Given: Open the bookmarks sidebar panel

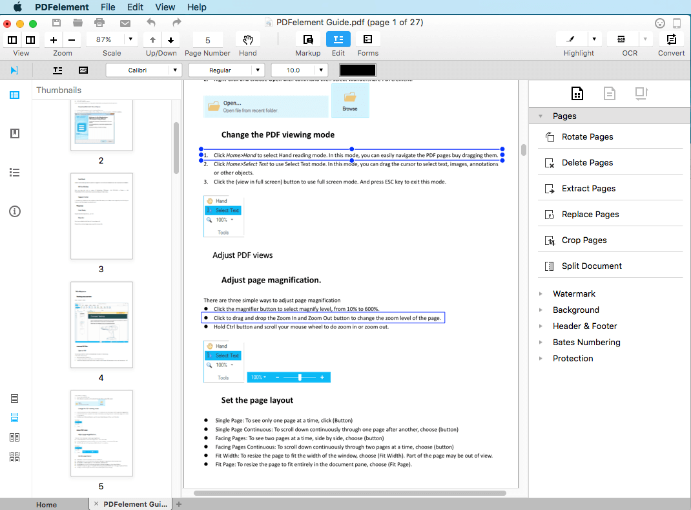Looking at the screenshot, I should pos(15,134).
